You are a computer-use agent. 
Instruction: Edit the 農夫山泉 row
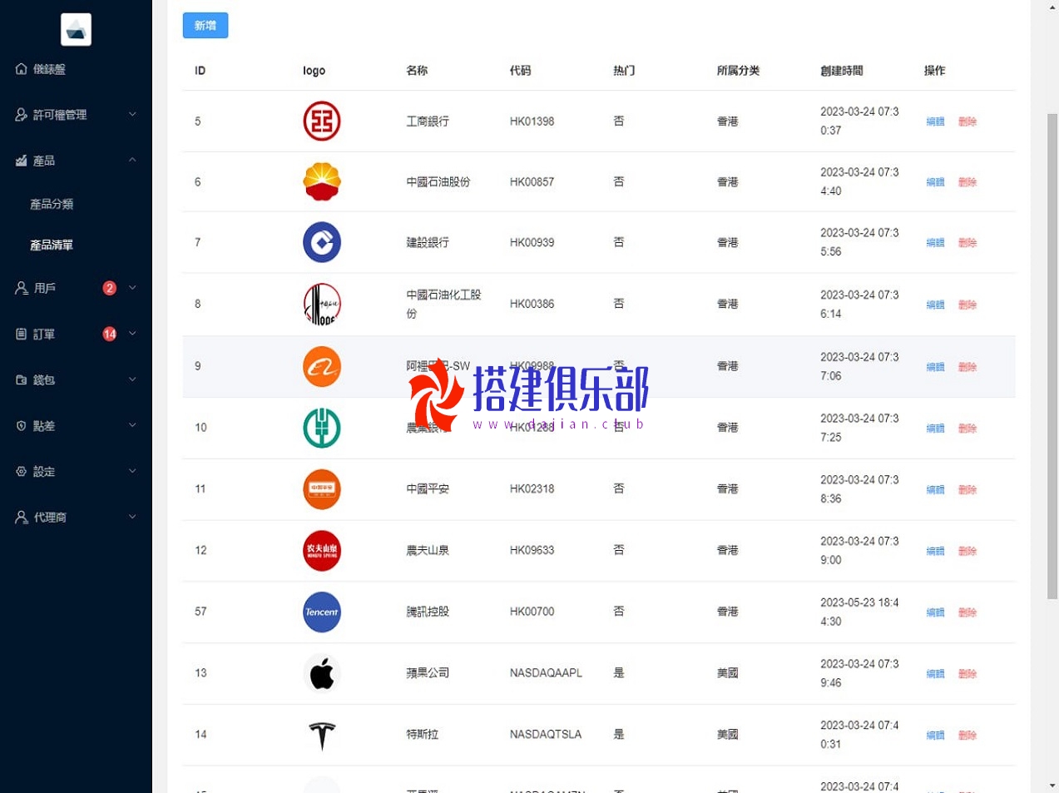[x=935, y=551]
